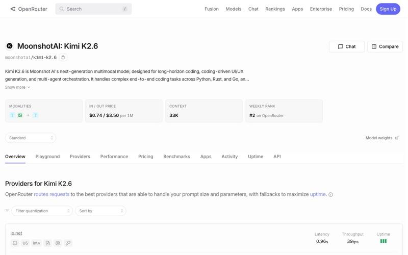The image size is (408, 255).
Task: Open the Sort by dropdown
Action: [100, 211]
